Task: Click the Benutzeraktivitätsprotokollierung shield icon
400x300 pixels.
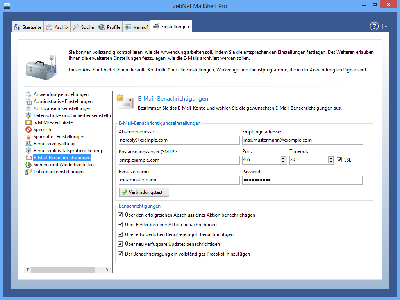Action: coord(29,151)
